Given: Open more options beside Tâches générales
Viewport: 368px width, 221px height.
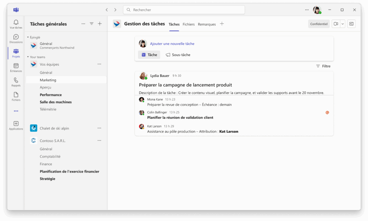Looking at the screenshot, I should [x=83, y=24].
